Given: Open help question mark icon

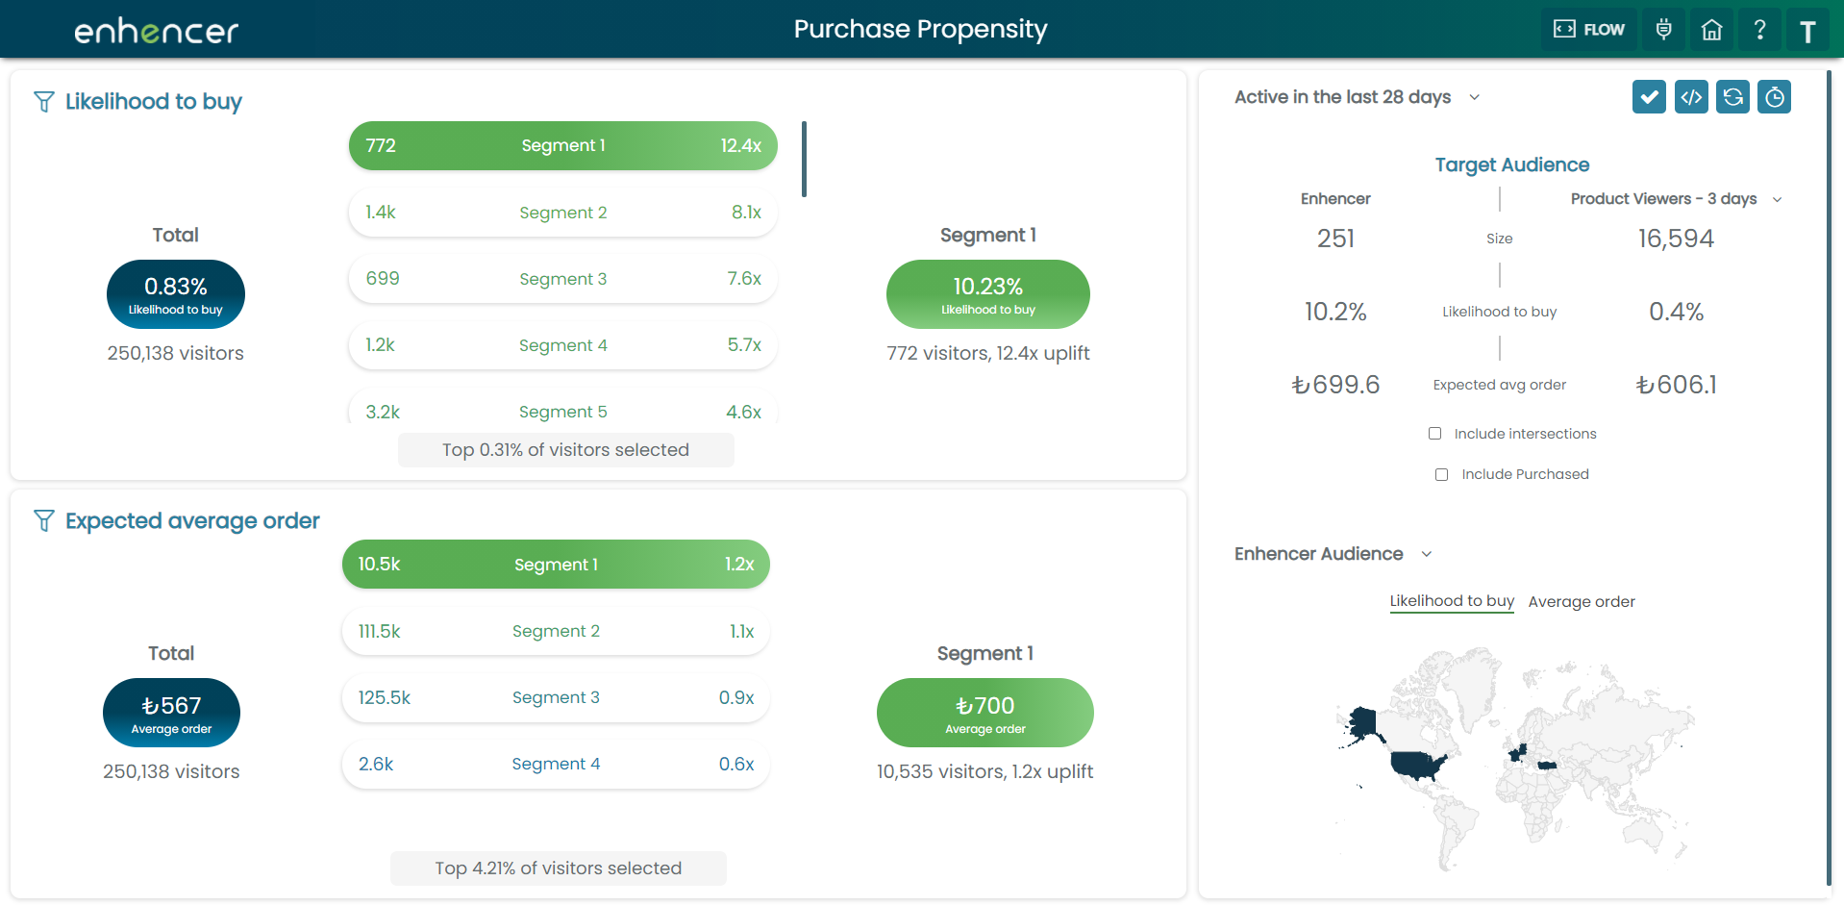Looking at the screenshot, I should 1760,30.
